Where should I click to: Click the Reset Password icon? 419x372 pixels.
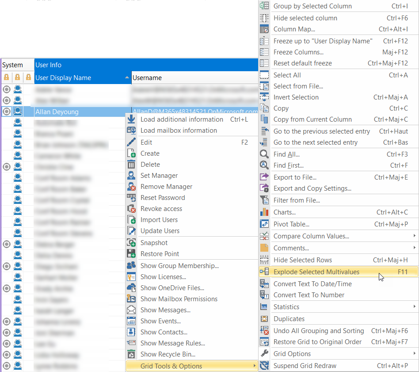[x=131, y=198]
